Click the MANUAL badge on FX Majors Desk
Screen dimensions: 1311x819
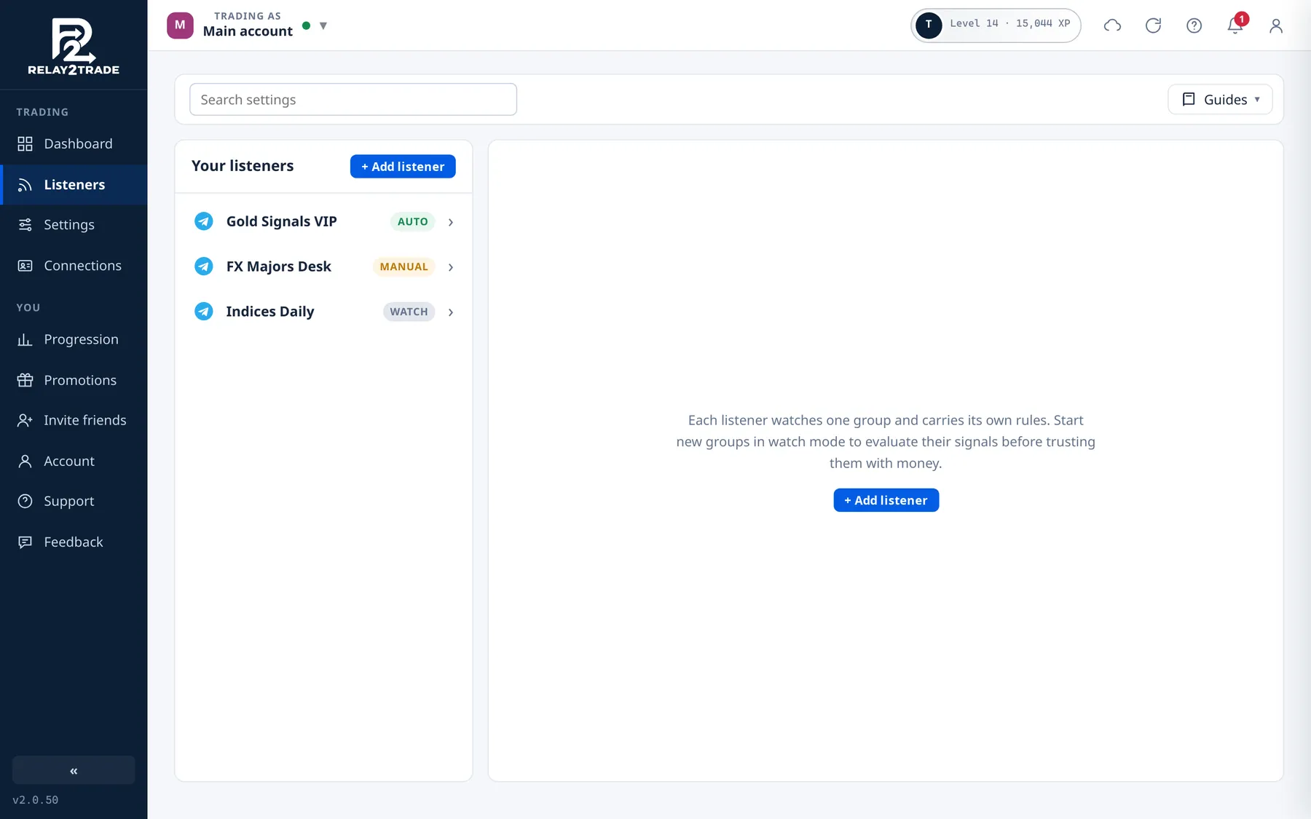pos(403,266)
